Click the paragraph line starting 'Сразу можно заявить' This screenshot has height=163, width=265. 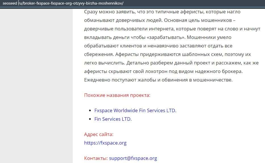[162, 12]
